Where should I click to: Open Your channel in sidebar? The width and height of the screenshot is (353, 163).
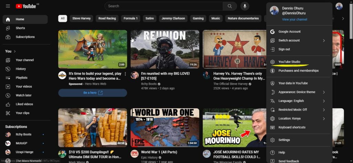point(25,60)
